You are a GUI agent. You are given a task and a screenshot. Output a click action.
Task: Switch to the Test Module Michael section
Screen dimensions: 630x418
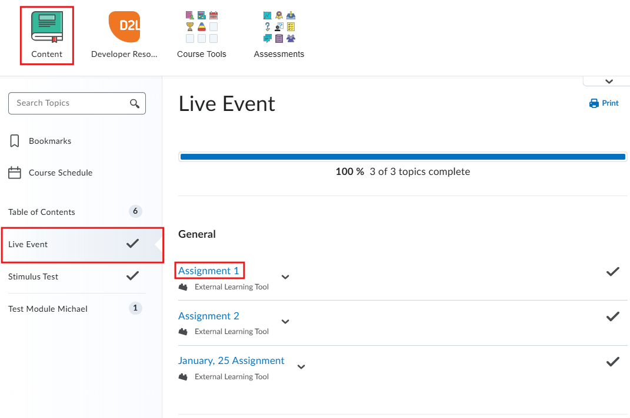pyautogui.click(x=48, y=308)
